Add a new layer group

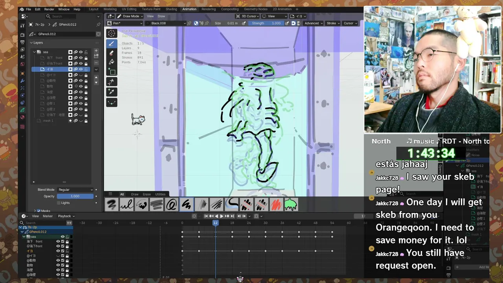(96, 56)
